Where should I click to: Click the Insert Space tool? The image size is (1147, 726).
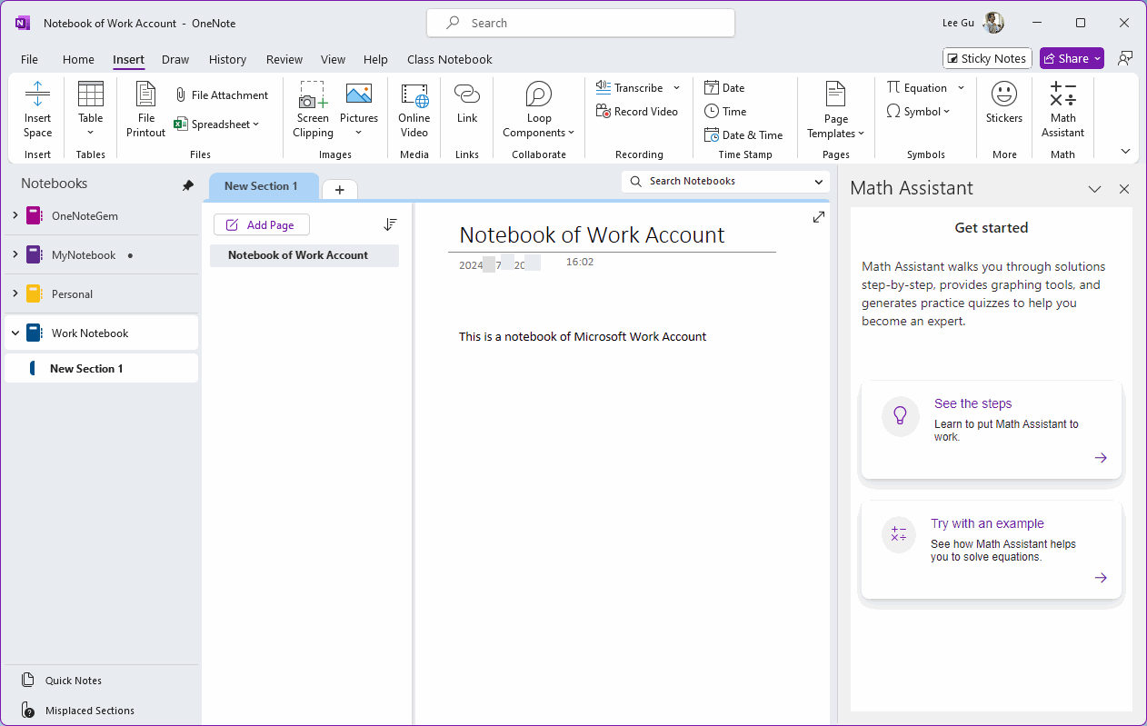tap(37, 109)
